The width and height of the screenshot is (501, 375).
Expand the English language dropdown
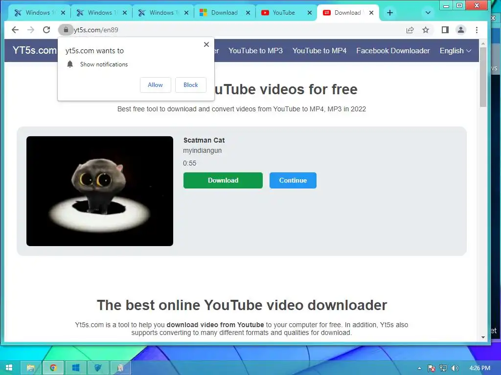(x=455, y=51)
